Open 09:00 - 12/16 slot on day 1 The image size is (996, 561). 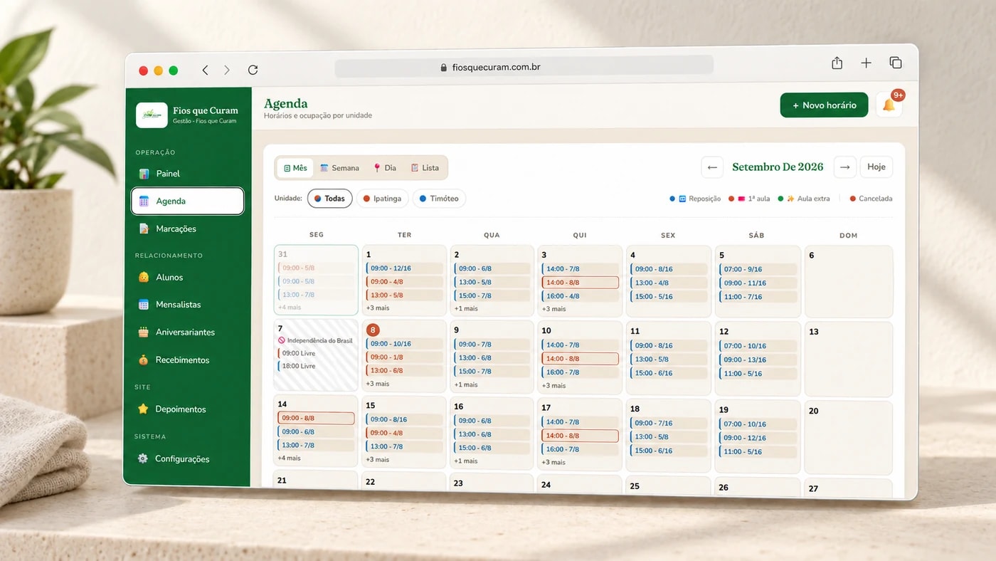(405, 268)
